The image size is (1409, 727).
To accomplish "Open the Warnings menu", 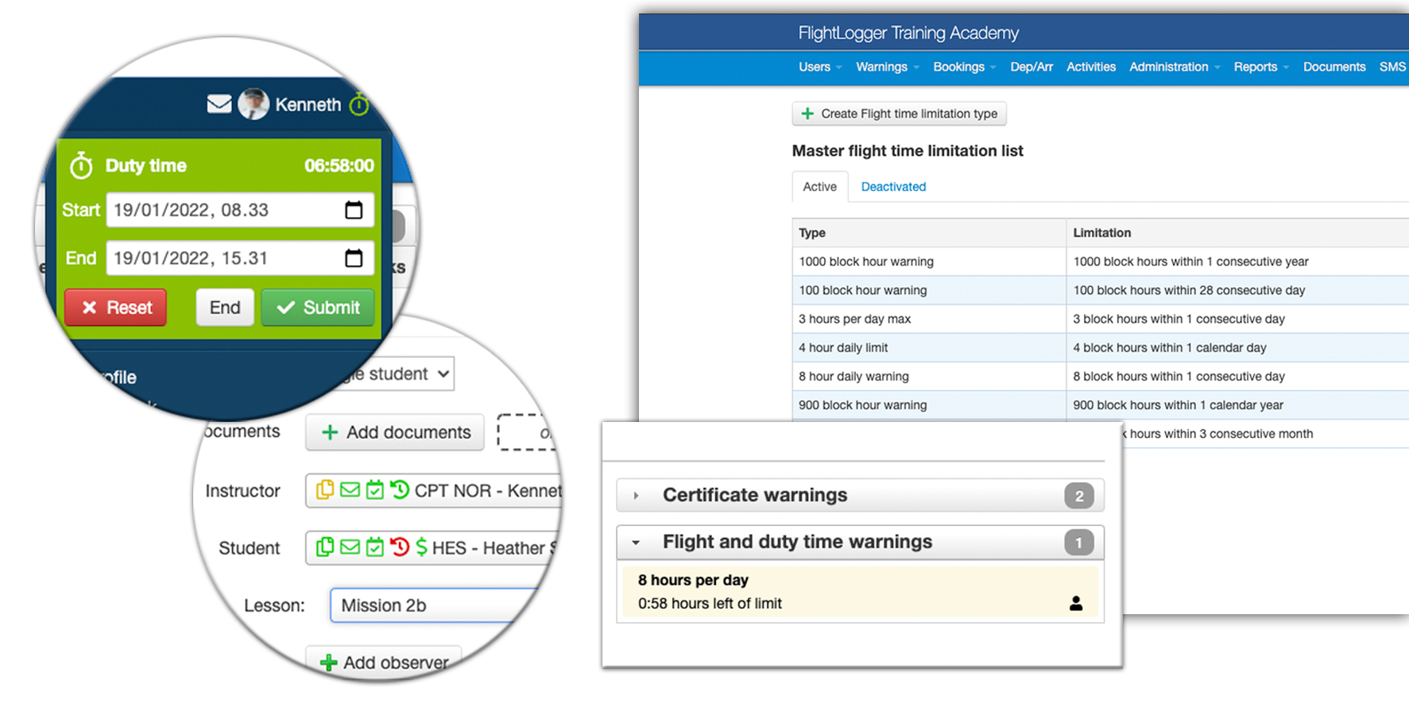I will [x=887, y=67].
